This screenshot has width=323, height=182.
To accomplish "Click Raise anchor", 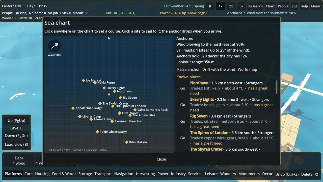I will (x=189, y=69).
